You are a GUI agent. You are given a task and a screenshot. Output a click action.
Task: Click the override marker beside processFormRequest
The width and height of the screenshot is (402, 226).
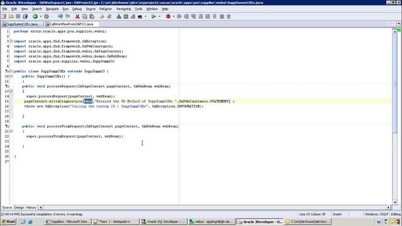point(7,126)
